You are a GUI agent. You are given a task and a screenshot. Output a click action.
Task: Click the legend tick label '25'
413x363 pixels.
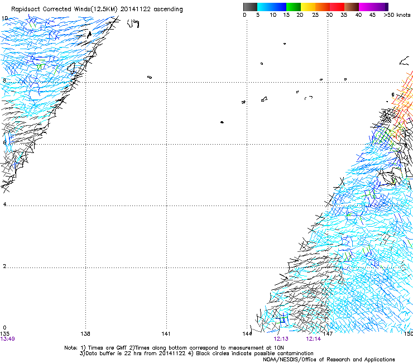pos(315,15)
